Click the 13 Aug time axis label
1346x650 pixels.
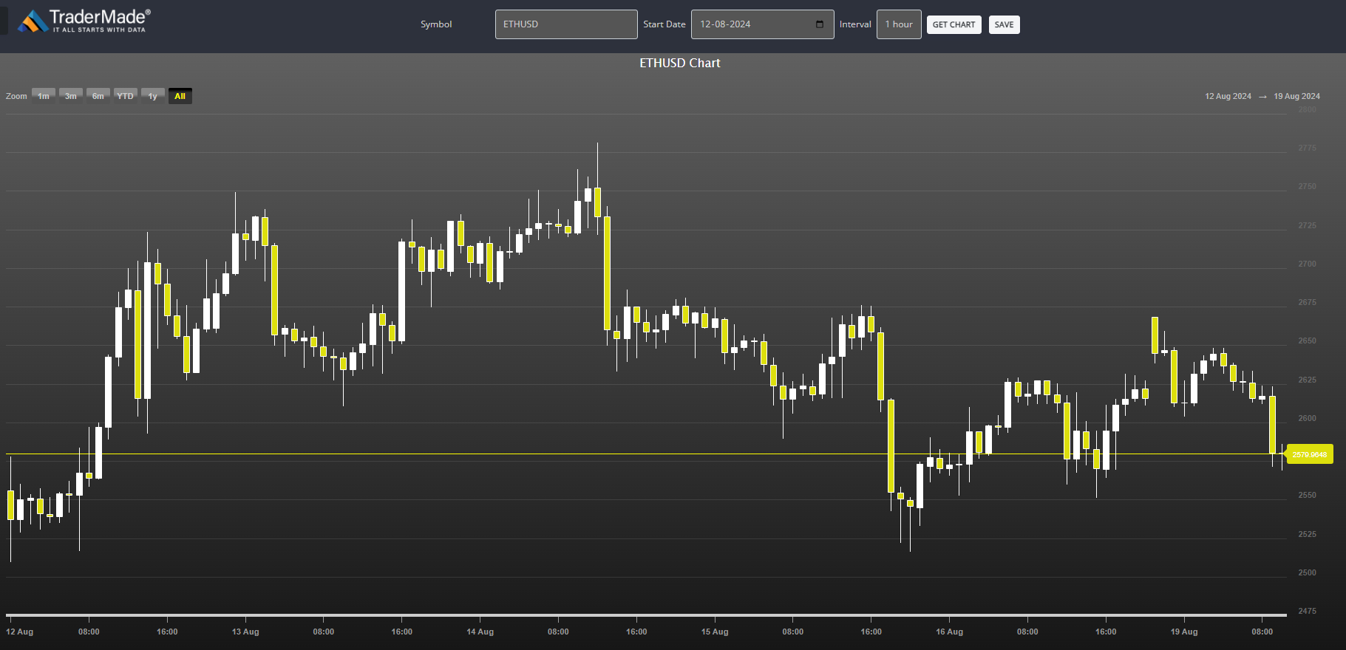(x=245, y=632)
